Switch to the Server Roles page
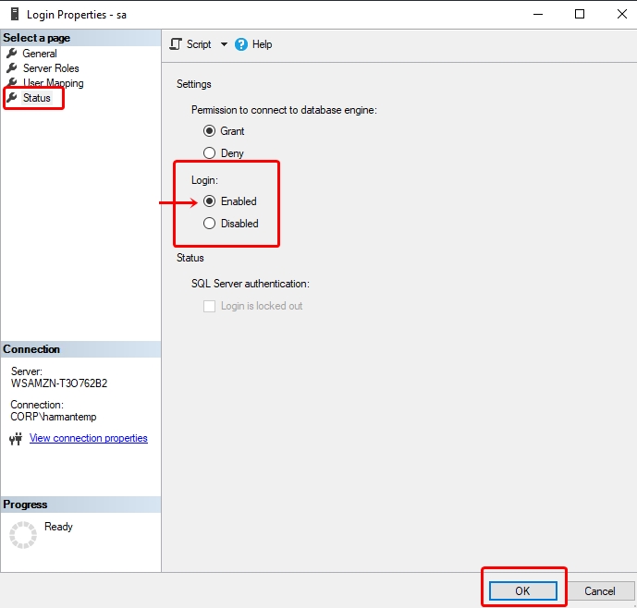The image size is (637, 608). [x=51, y=68]
